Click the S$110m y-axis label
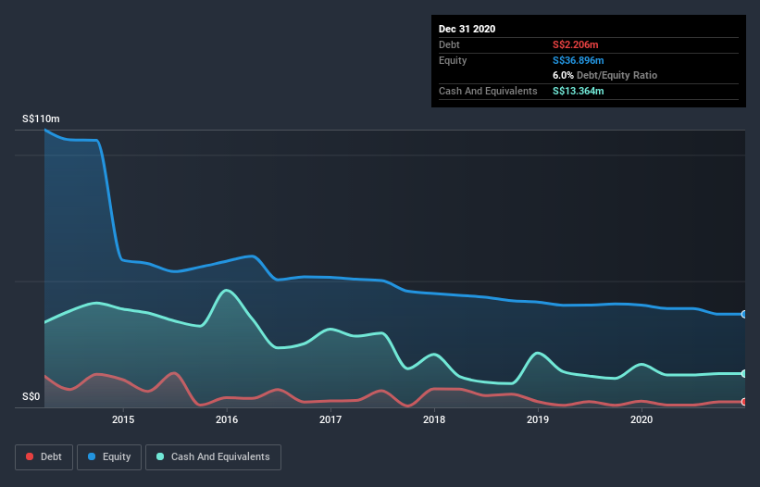 42,119
